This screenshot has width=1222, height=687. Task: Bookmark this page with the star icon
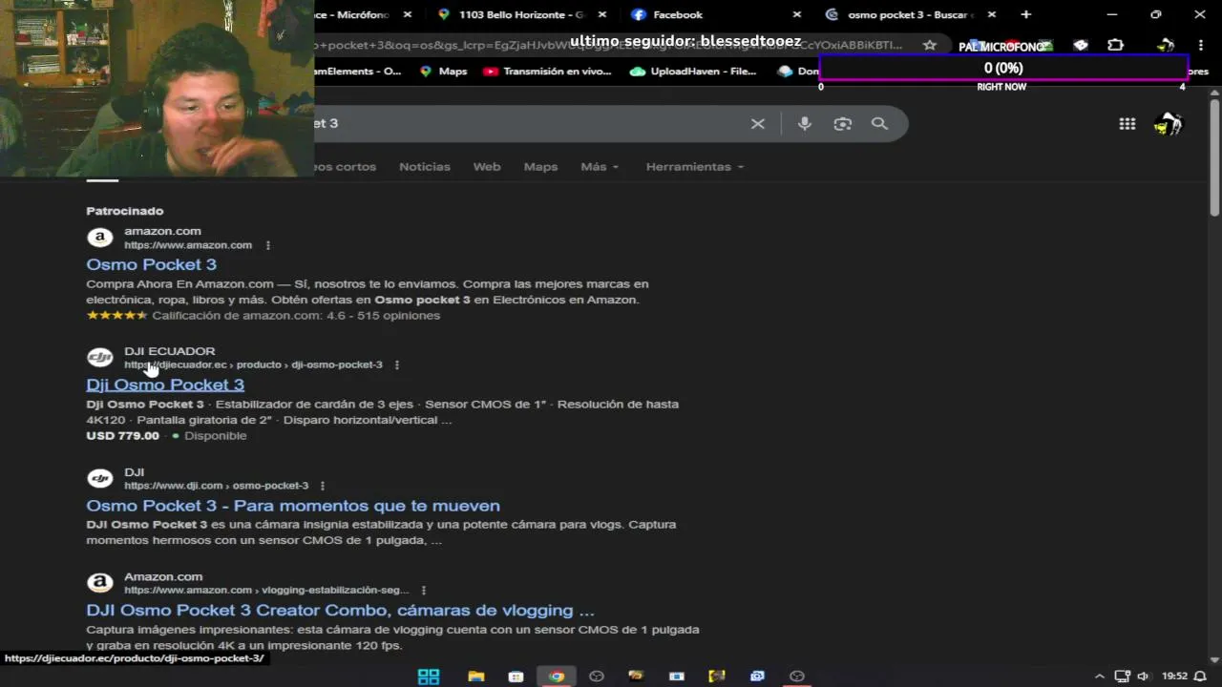pos(930,45)
